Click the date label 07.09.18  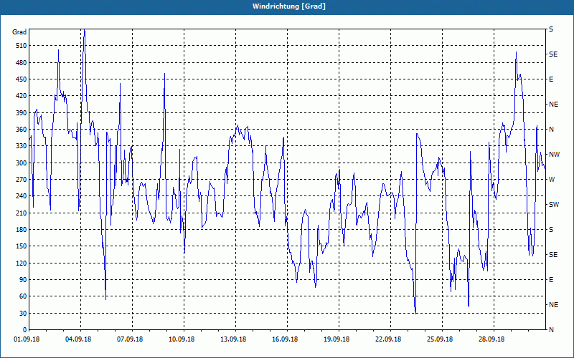point(130,339)
